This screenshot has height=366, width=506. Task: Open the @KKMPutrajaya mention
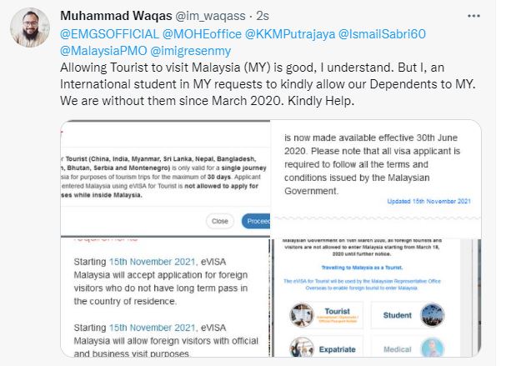click(290, 34)
